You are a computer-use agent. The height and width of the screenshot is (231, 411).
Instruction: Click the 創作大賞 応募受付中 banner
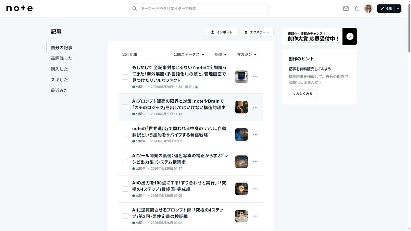(320, 36)
